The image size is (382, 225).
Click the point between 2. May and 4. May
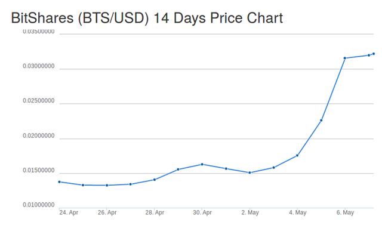[x=273, y=168]
